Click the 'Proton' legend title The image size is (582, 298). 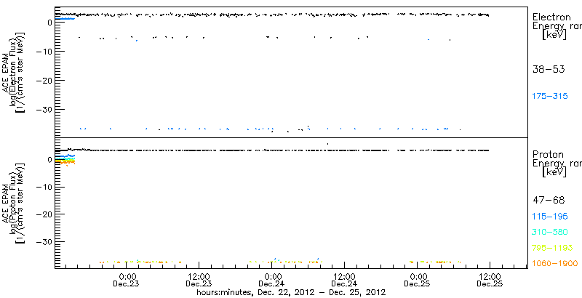pyautogui.click(x=549, y=155)
